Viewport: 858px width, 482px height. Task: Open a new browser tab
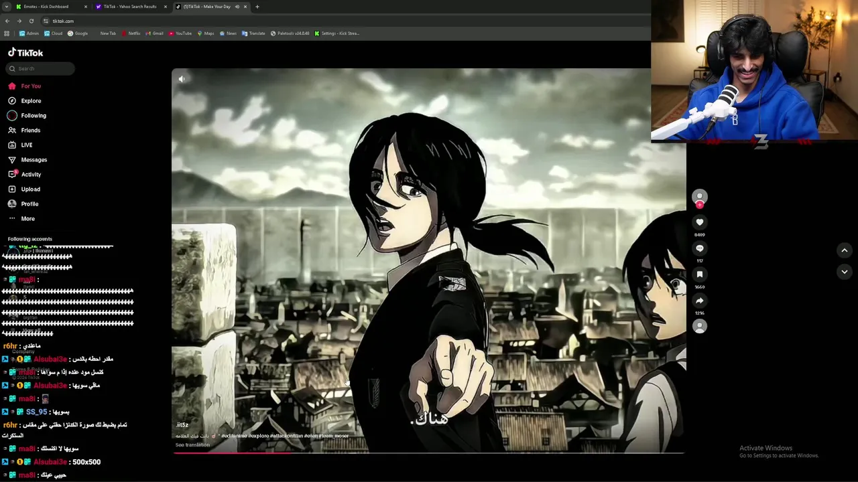click(x=257, y=7)
